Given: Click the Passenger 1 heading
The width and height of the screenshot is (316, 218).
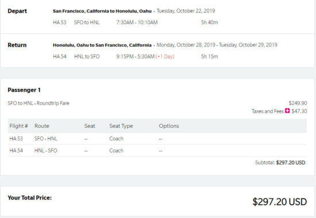Looking at the screenshot, I should pyautogui.click(x=24, y=90).
